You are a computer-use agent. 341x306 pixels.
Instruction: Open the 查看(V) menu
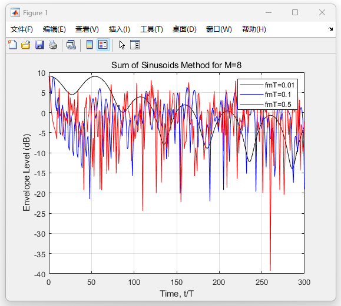click(x=87, y=29)
